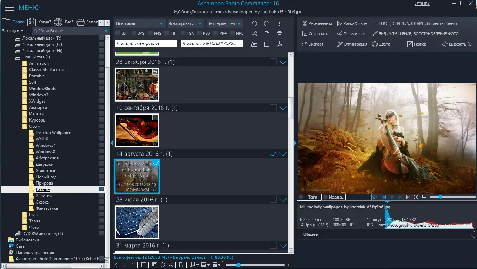Click the archive drawer icon in the toolbar
477x269 pixels.
tap(254, 44)
